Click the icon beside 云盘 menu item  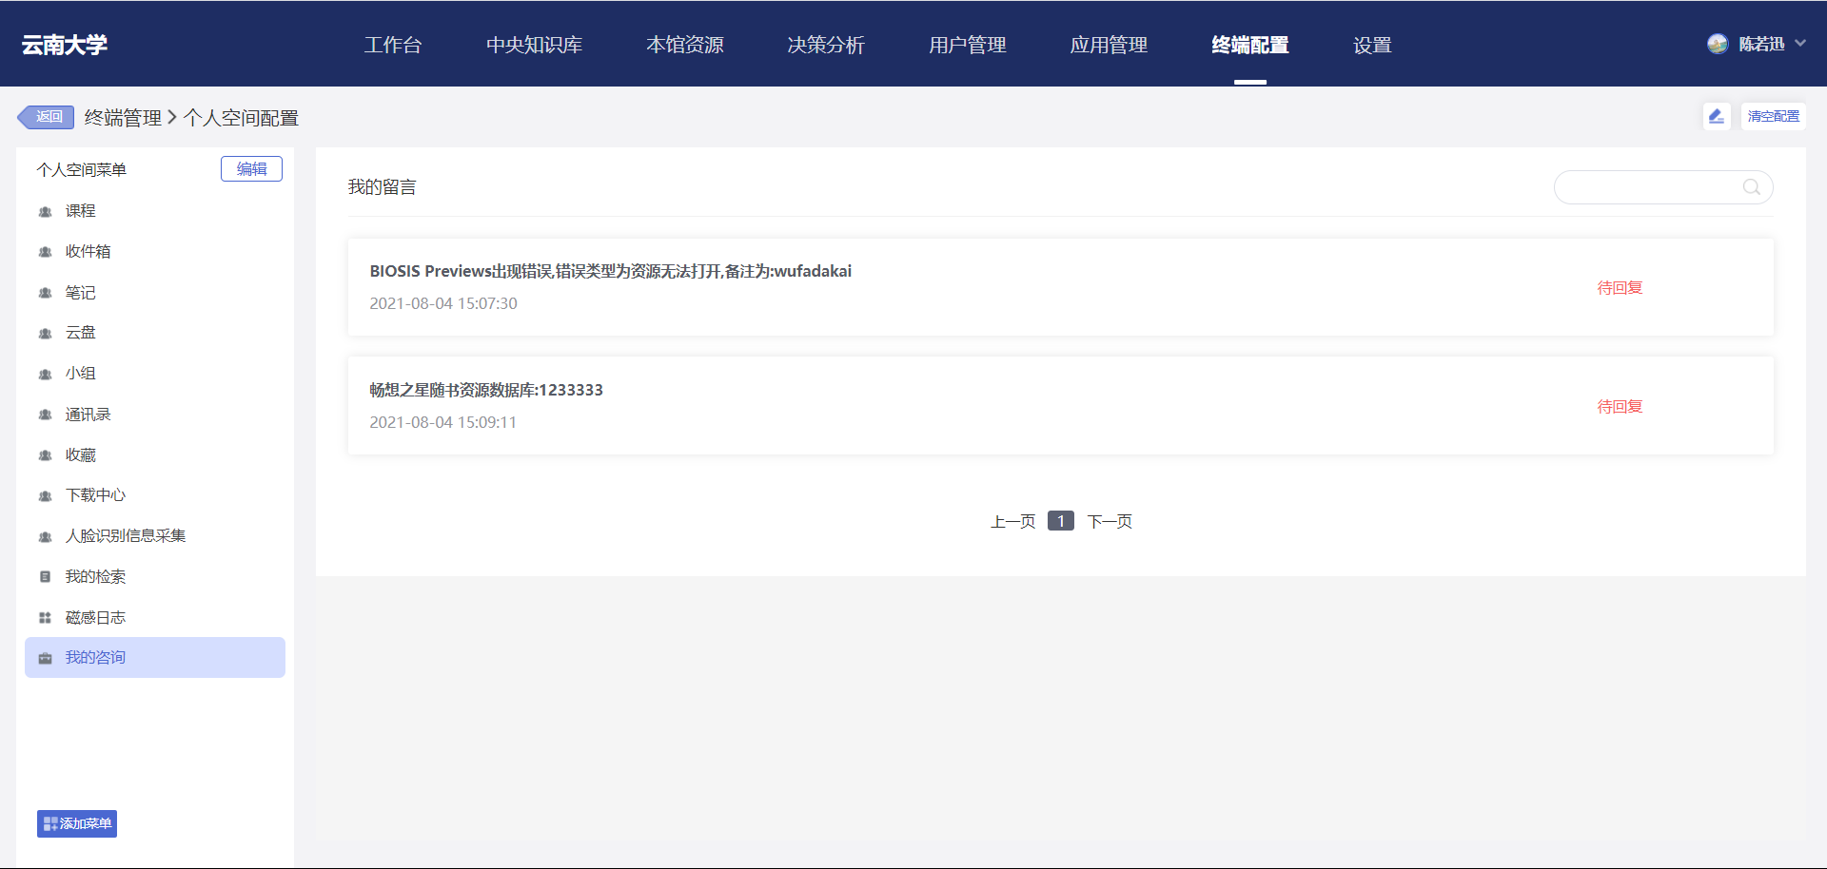point(45,333)
